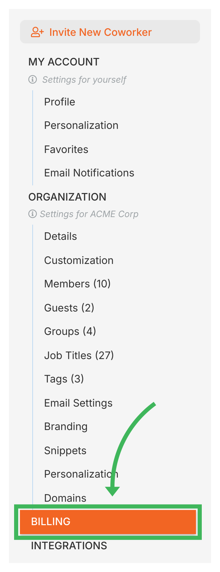The image size is (220, 572).
Task: Open the Snippets settings
Action: [x=65, y=451]
